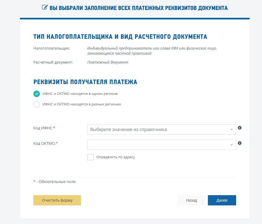Click the info icon beside Код ИФНС field
Viewport: 262px width, 224px height.
(x=240, y=128)
